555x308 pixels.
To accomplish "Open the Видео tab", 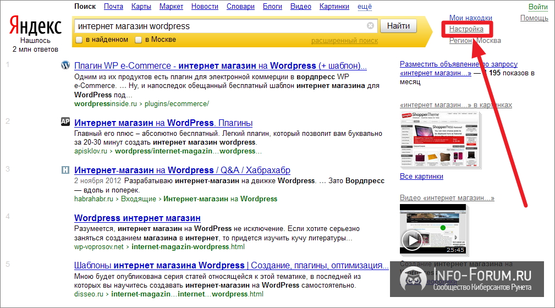I will tap(301, 7).
